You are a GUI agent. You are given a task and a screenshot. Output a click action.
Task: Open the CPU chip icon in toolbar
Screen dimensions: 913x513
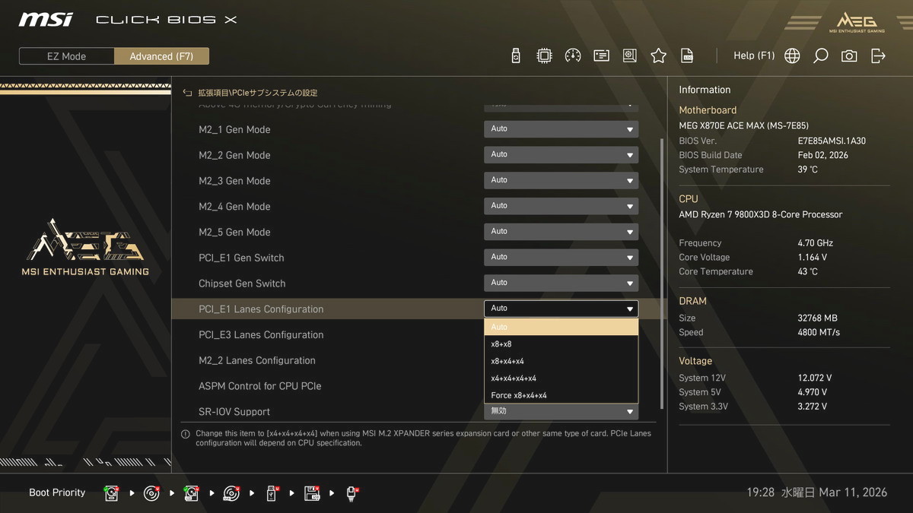point(544,55)
